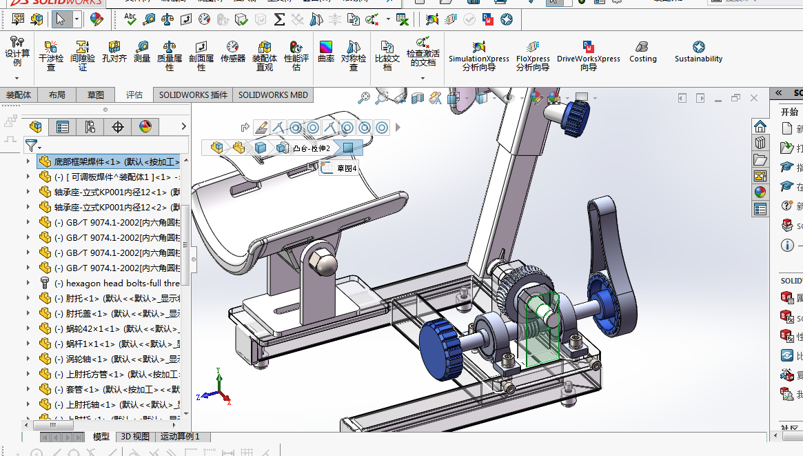Screen dimensions: 803x456
Task: Switch to the 装配体 ribbon tab
Action: pos(19,95)
